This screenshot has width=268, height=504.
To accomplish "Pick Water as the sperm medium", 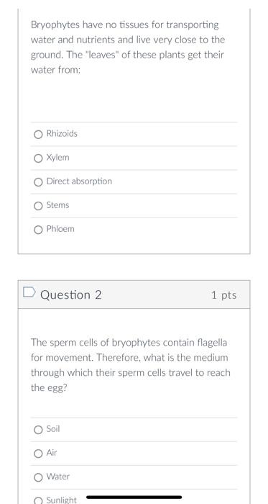I will [38, 477].
